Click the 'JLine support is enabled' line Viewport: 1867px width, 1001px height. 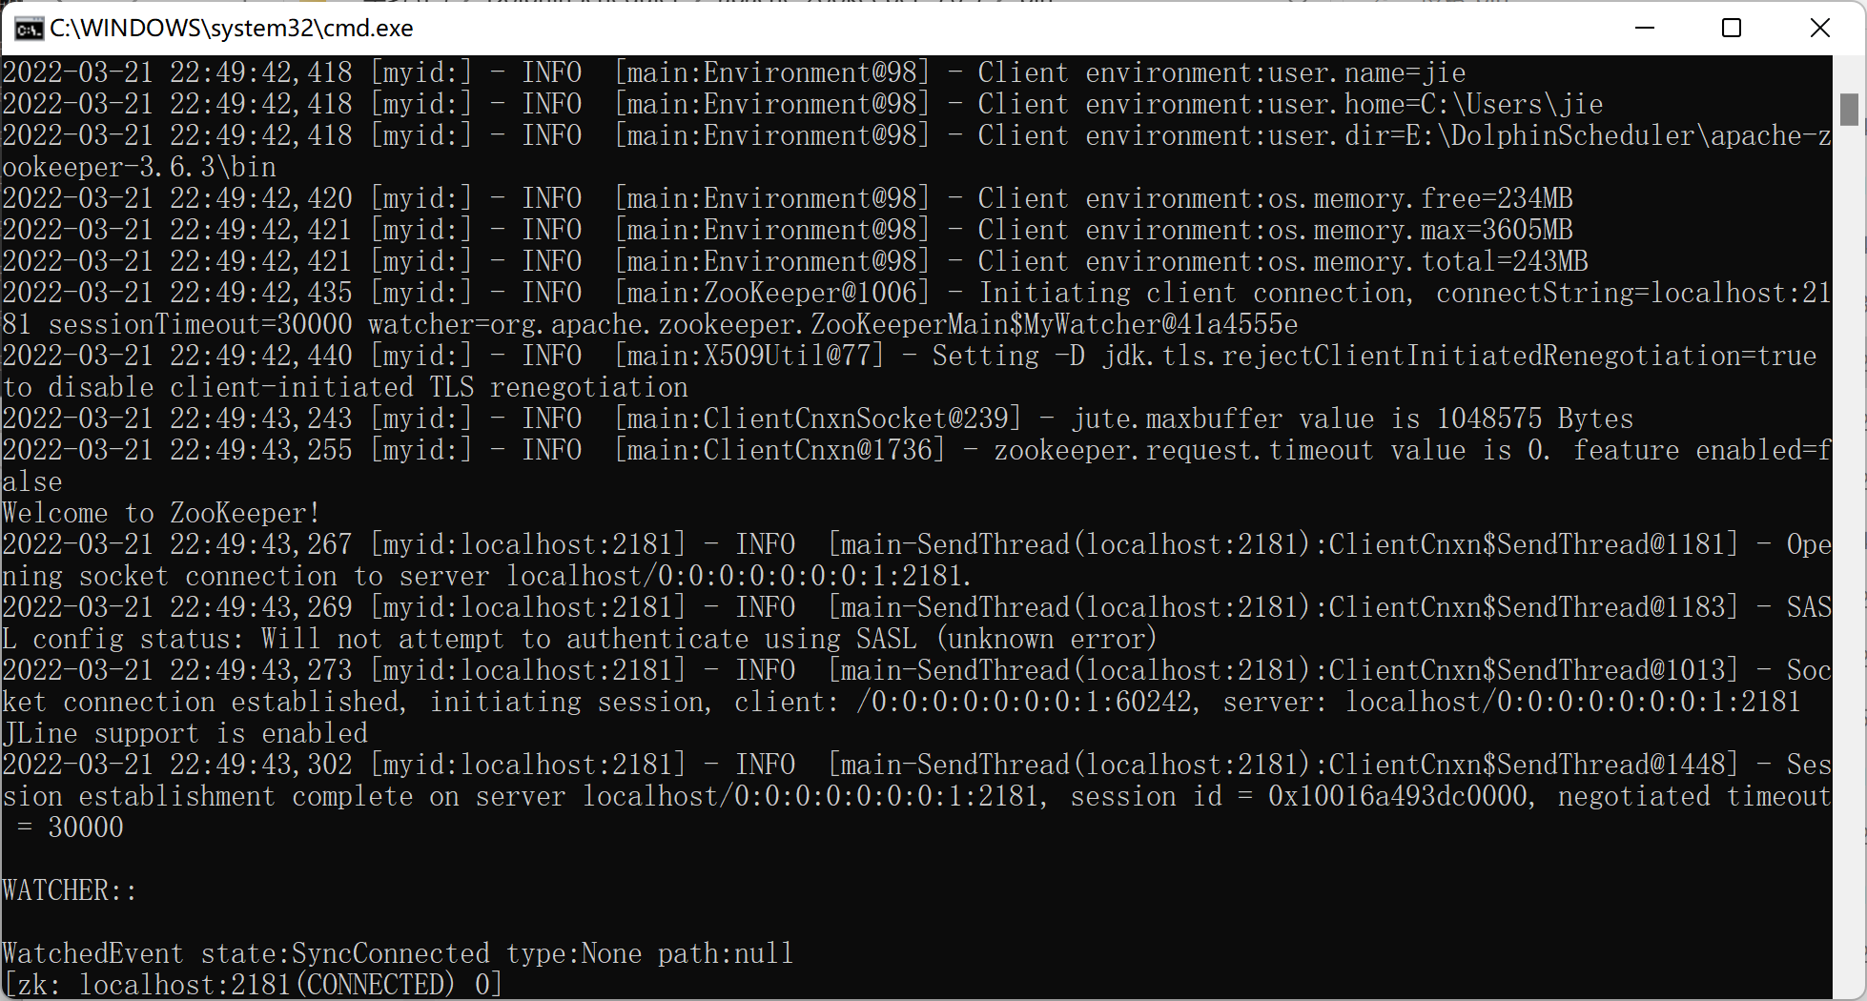pos(185,733)
